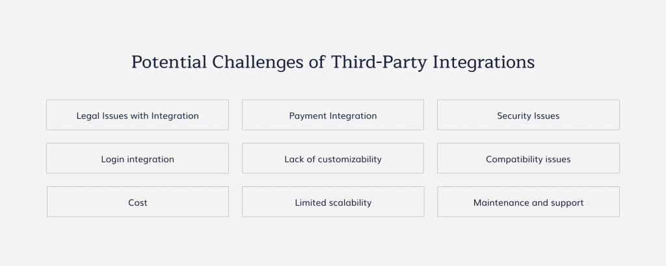Open the Limited scalability box

(333, 202)
